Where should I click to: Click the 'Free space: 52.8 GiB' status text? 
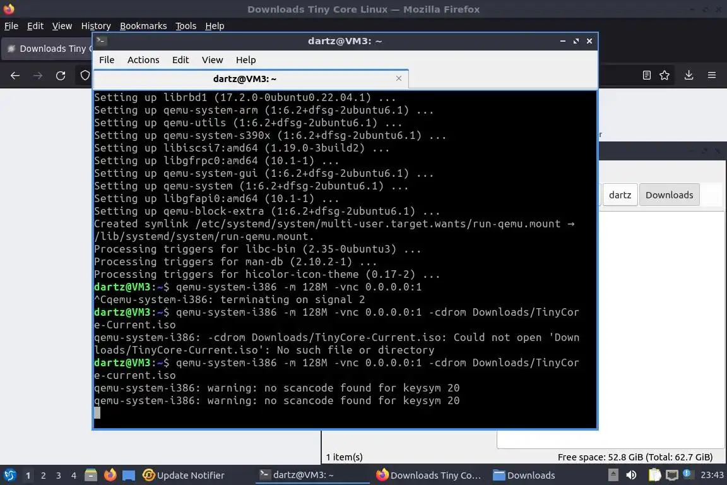pyautogui.click(x=635, y=457)
